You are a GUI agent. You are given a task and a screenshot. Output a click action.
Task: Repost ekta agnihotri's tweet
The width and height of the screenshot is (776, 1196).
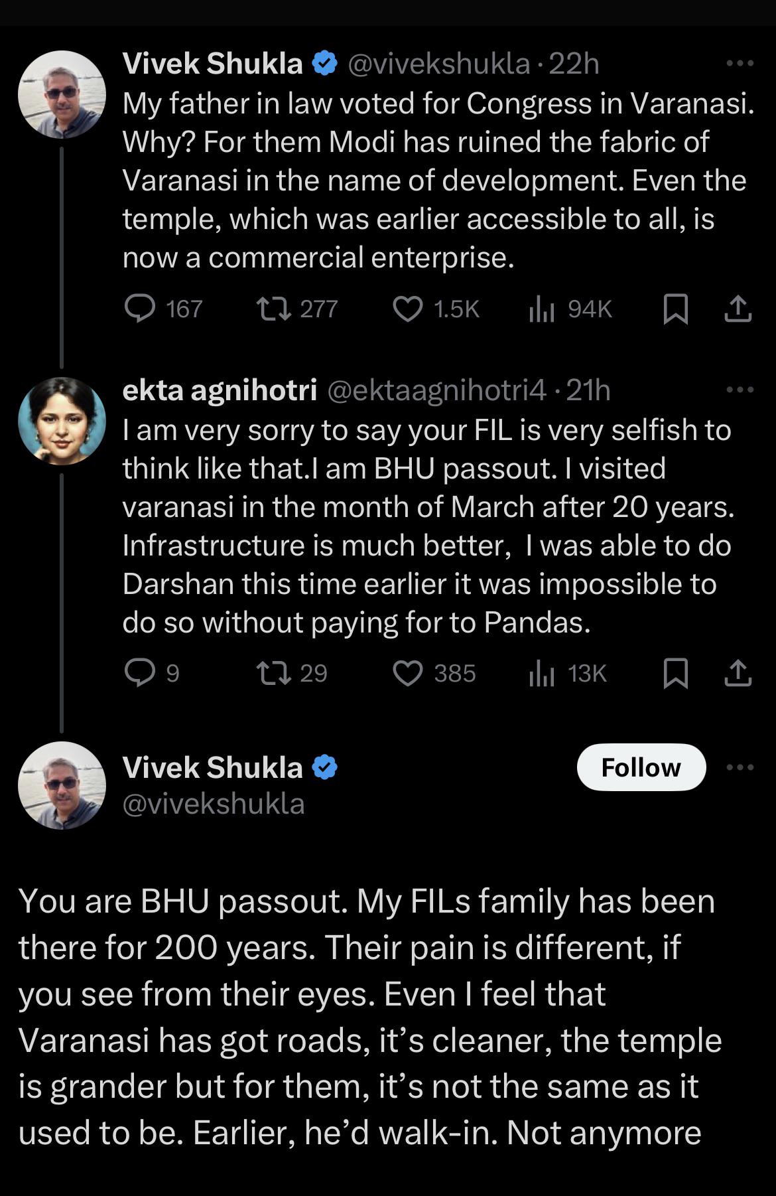[x=273, y=673]
